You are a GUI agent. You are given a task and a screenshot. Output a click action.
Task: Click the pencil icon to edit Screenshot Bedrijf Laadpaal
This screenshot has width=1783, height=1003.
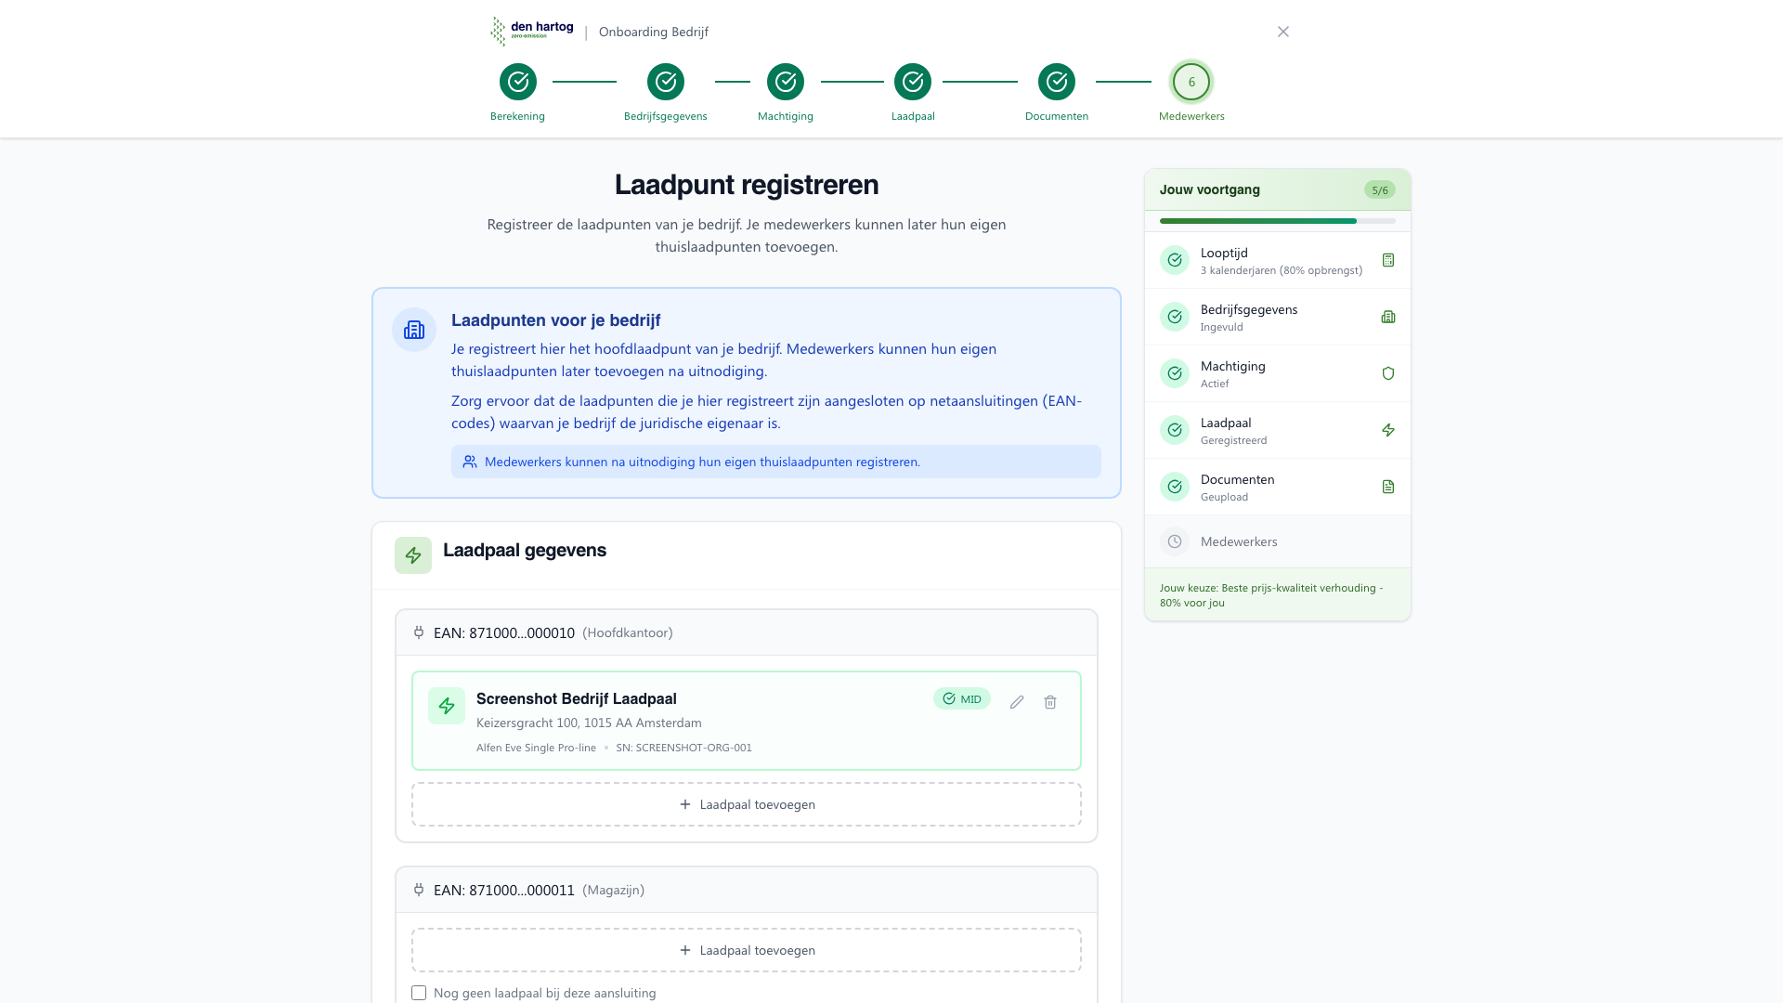(1017, 702)
